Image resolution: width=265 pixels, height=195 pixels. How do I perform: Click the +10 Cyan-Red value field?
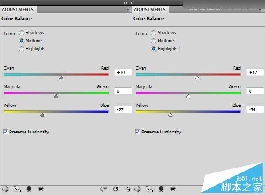click(x=123, y=72)
